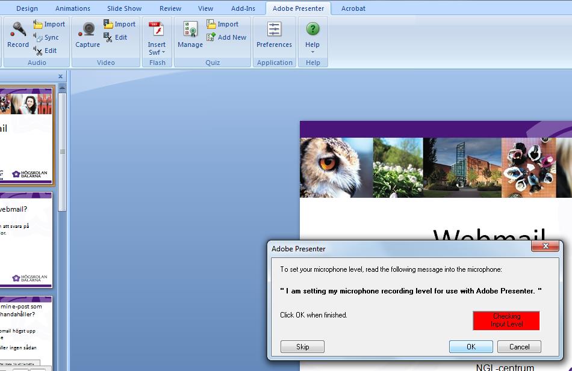Click the slide pane vertical scrollbar thumb

[x=63, y=152]
